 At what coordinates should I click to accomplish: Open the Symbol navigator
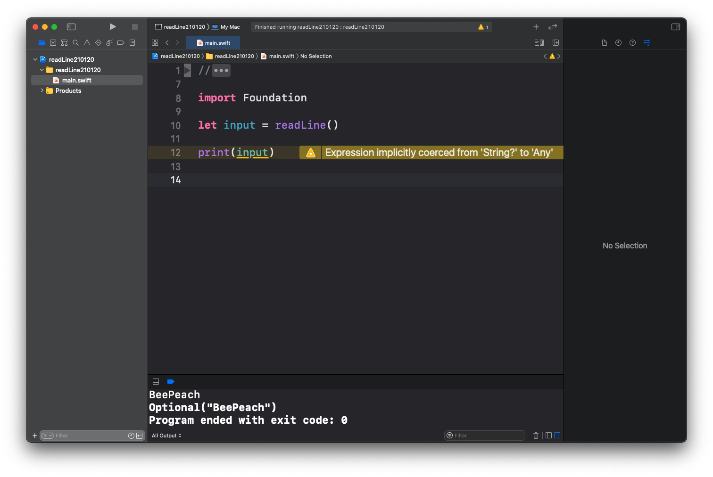pyautogui.click(x=64, y=43)
